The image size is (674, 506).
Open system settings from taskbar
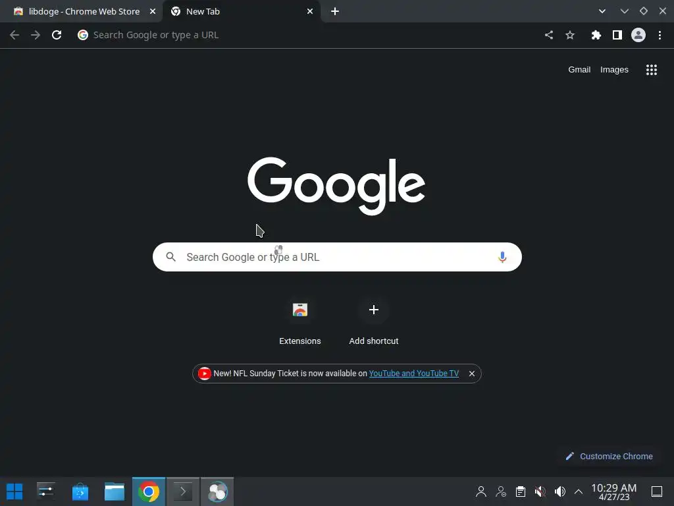tap(45, 492)
